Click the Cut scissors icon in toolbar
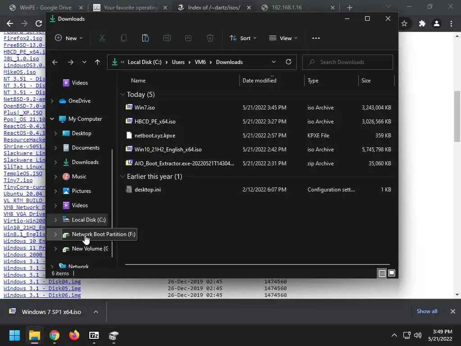 pos(102,38)
